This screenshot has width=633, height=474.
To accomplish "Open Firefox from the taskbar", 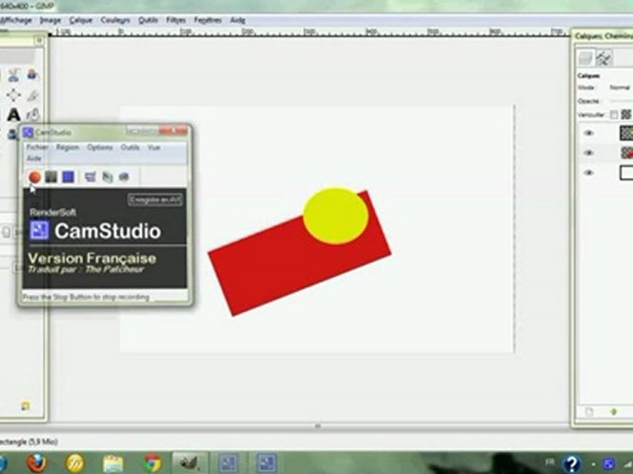I will (x=36, y=463).
